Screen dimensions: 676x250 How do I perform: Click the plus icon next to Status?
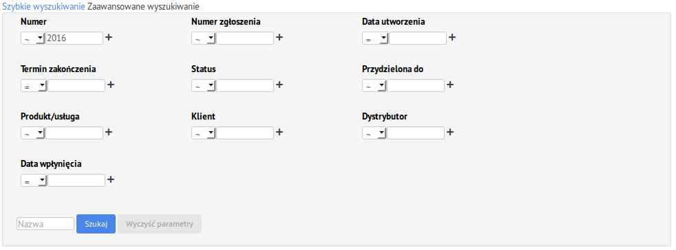(279, 84)
